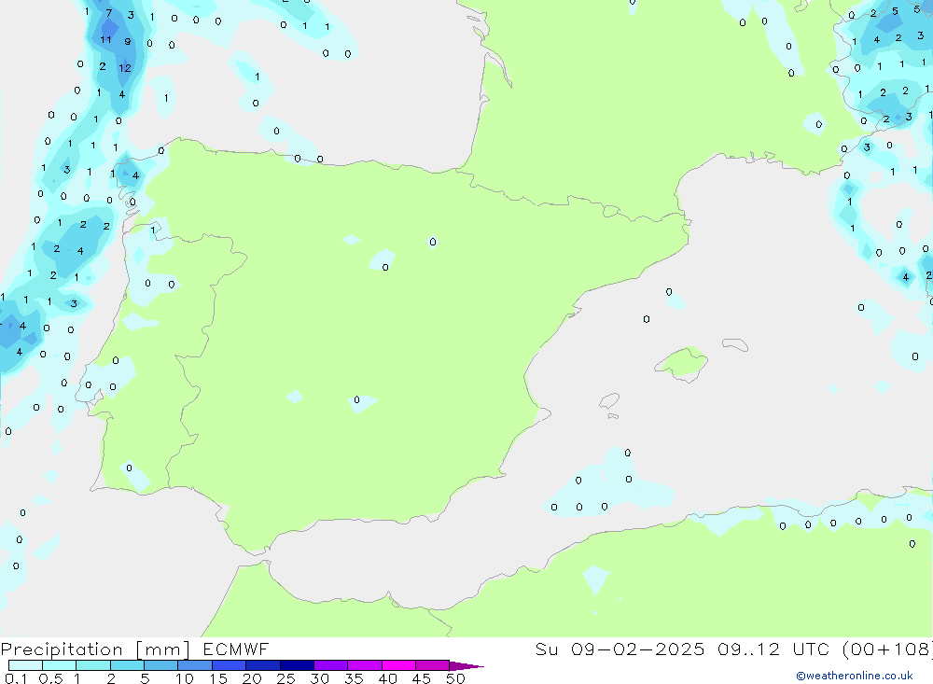
Task: Click the 0.1–0.5 mm legend color swatch
Action: tap(25, 665)
